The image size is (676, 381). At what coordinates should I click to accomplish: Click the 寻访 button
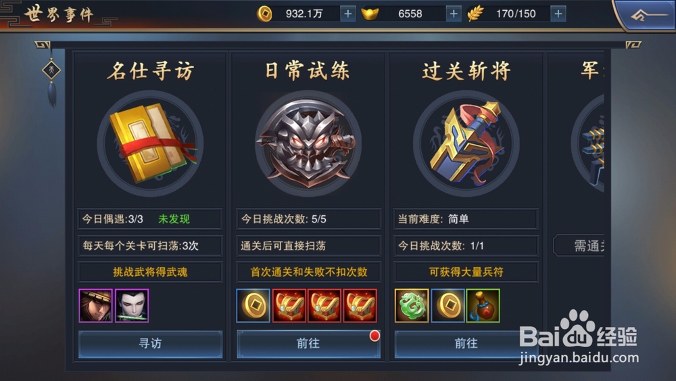pos(150,344)
